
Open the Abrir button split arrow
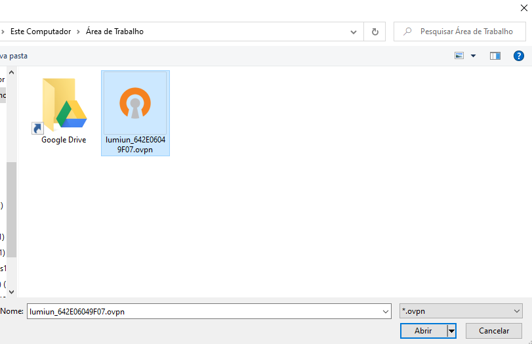[451, 331]
